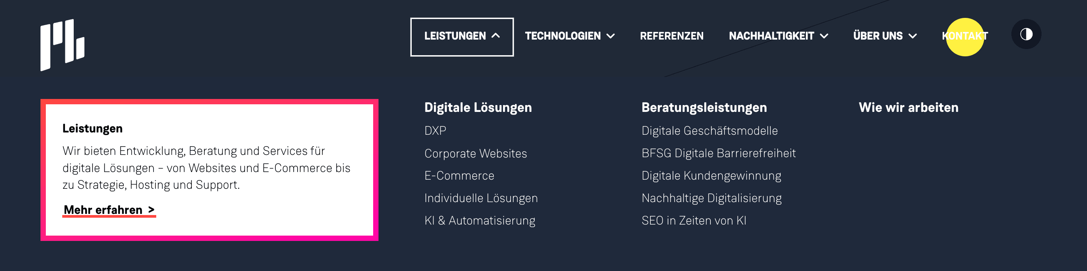
Task: Select BFSG Digitale Barrierefreiheit
Action: click(x=718, y=153)
